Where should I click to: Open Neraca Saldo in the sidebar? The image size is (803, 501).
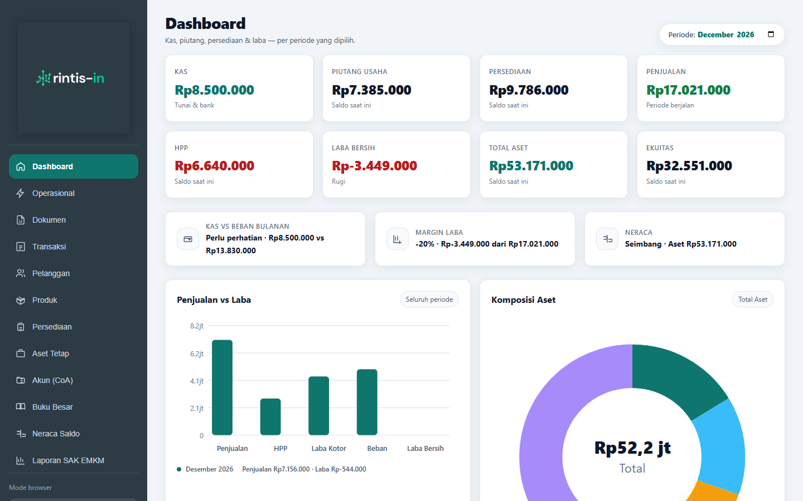pyautogui.click(x=74, y=434)
